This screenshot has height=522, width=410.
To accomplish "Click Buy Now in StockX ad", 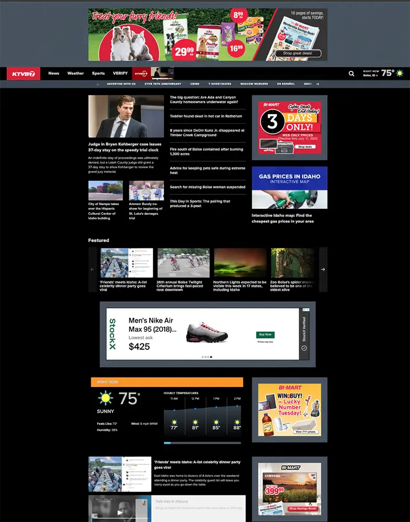I will click(x=265, y=335).
